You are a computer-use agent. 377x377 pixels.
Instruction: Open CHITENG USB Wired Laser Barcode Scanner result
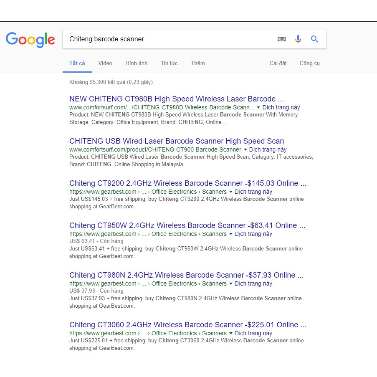point(176,141)
